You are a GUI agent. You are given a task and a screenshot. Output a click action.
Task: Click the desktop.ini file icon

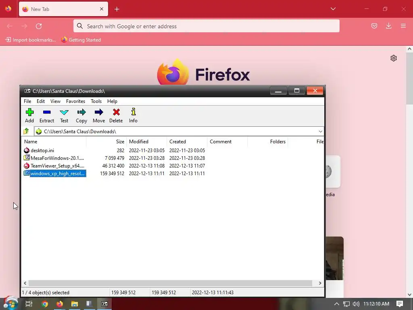pyautogui.click(x=27, y=151)
